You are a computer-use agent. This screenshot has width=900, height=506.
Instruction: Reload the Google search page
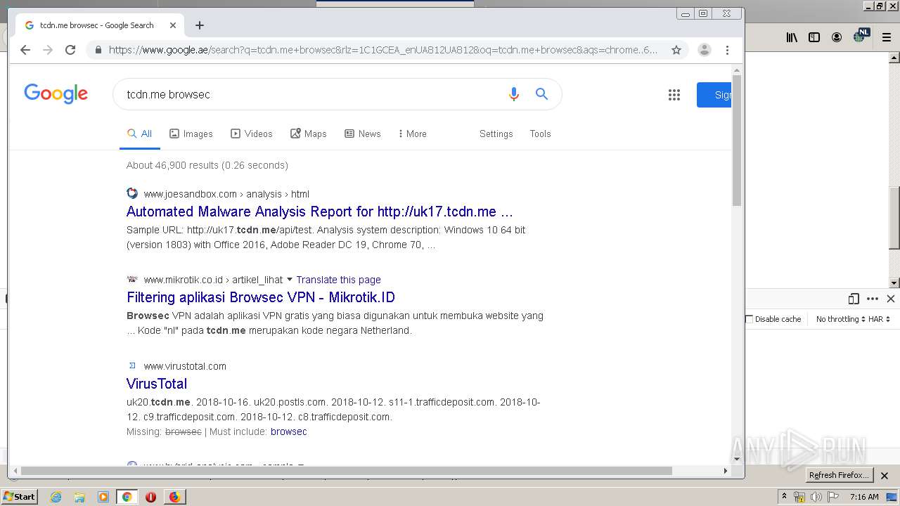(x=70, y=50)
